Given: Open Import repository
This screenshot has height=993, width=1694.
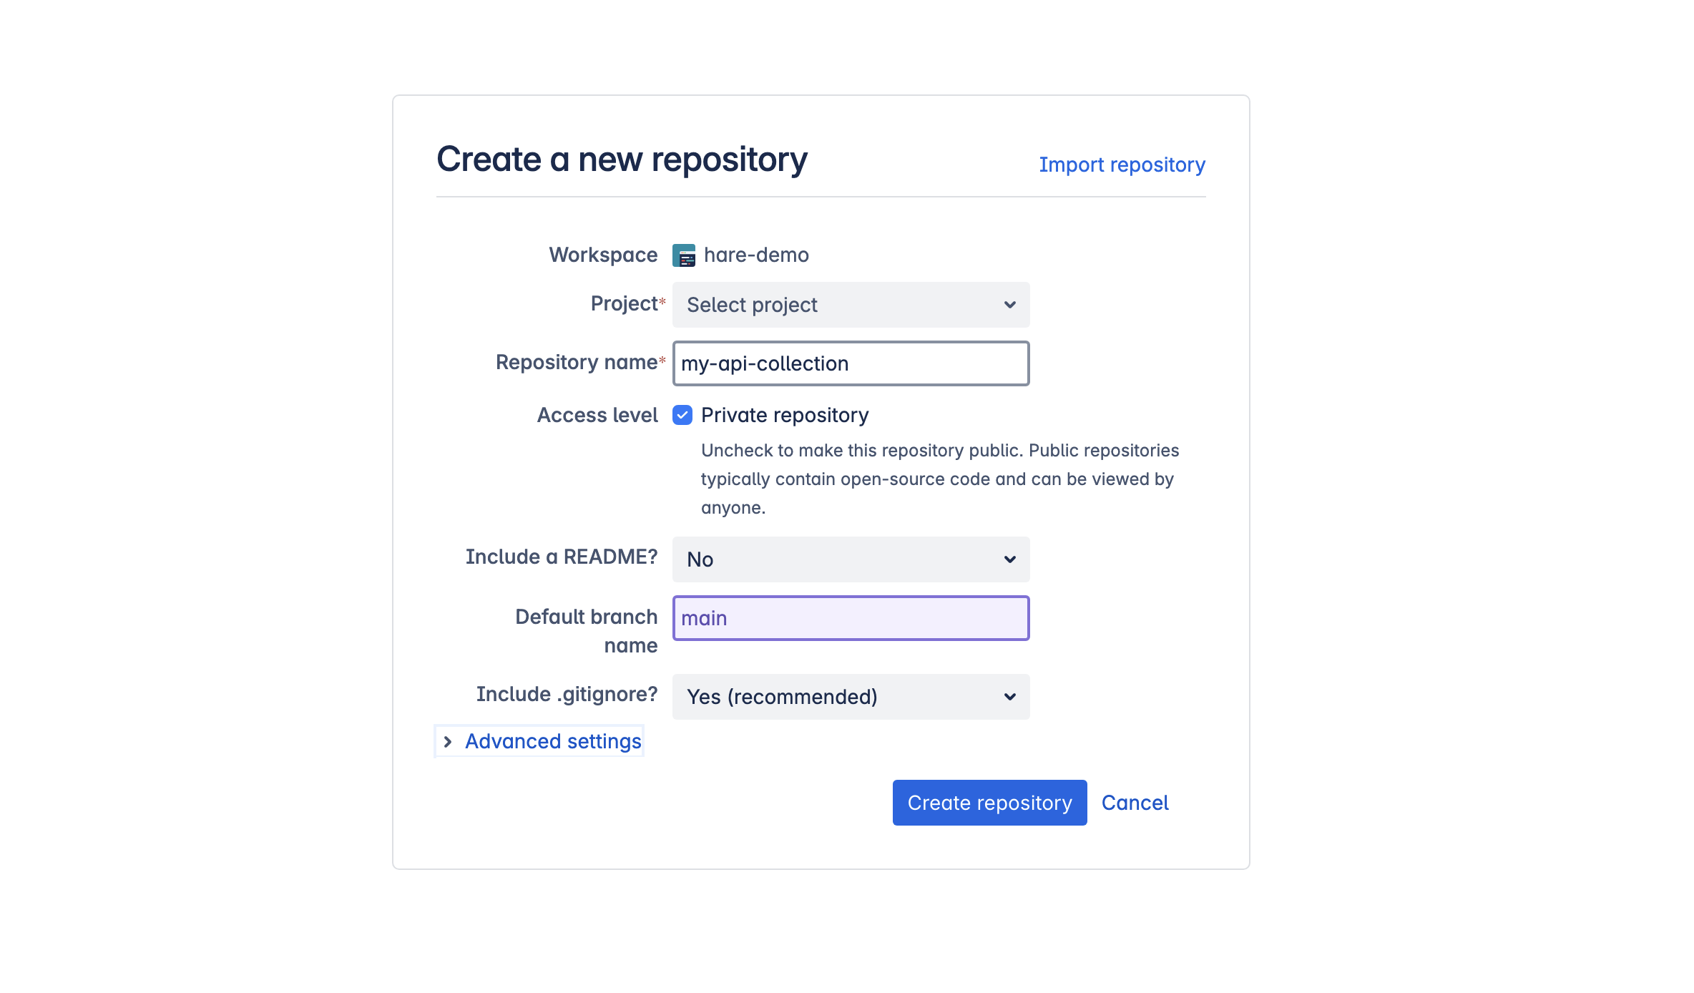Looking at the screenshot, I should (x=1121, y=165).
